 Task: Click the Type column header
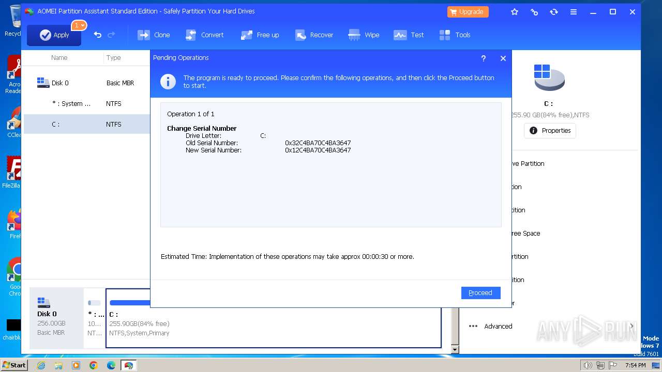(114, 58)
